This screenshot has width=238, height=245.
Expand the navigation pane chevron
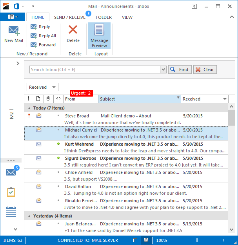tap(18, 63)
